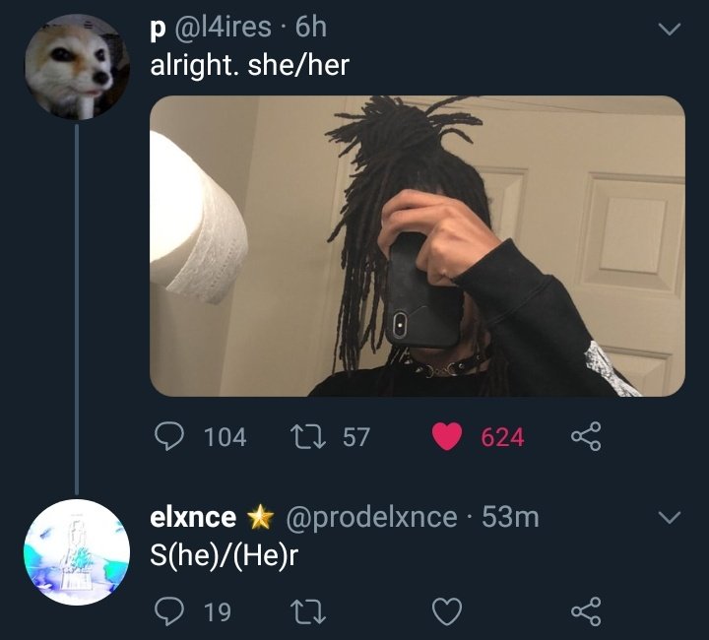The height and width of the screenshot is (640, 709).
Task: Reply to the 'alright. she/her' tweet
Action: click(169, 436)
